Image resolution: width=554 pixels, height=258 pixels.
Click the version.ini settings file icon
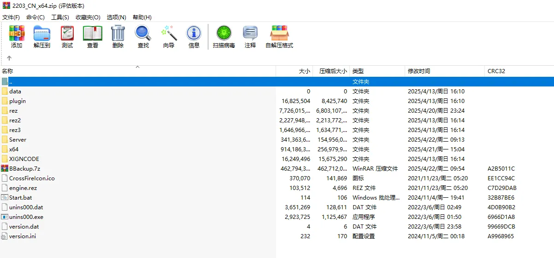pyautogui.click(x=5, y=236)
